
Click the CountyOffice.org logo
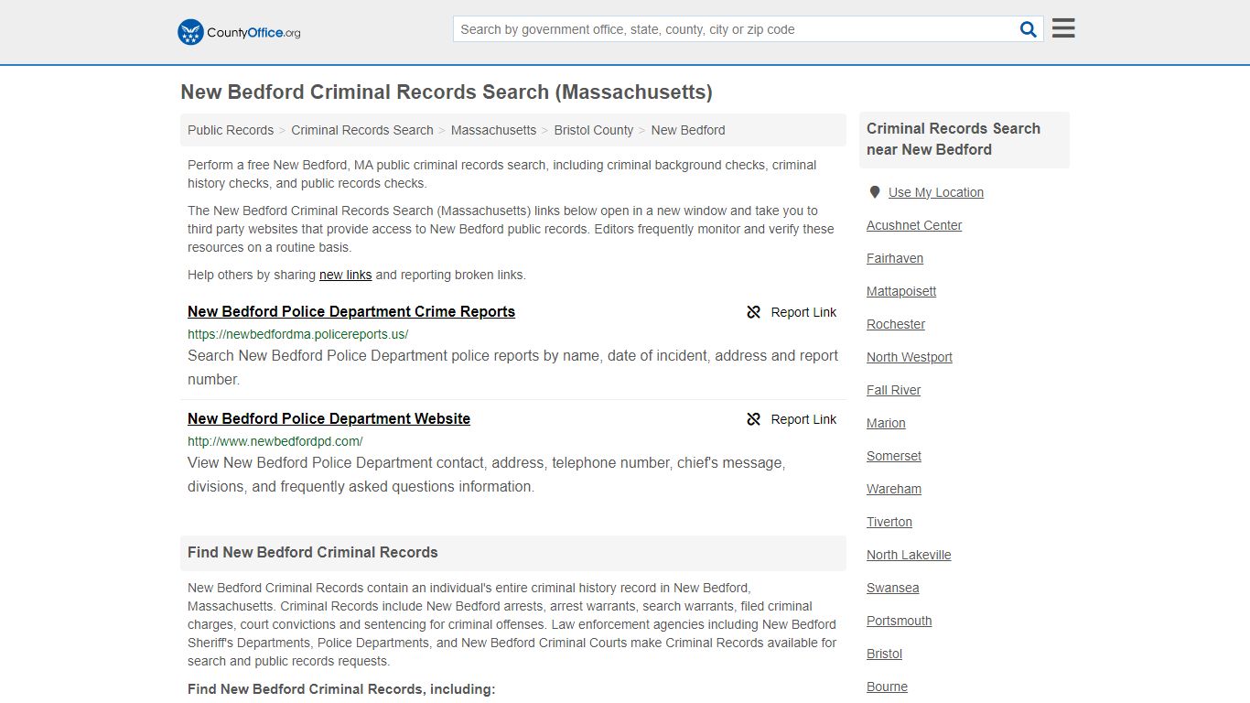click(239, 32)
